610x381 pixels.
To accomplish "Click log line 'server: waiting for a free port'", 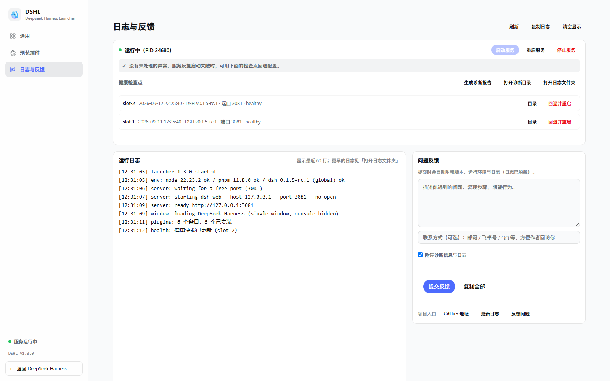I will (x=191, y=189).
